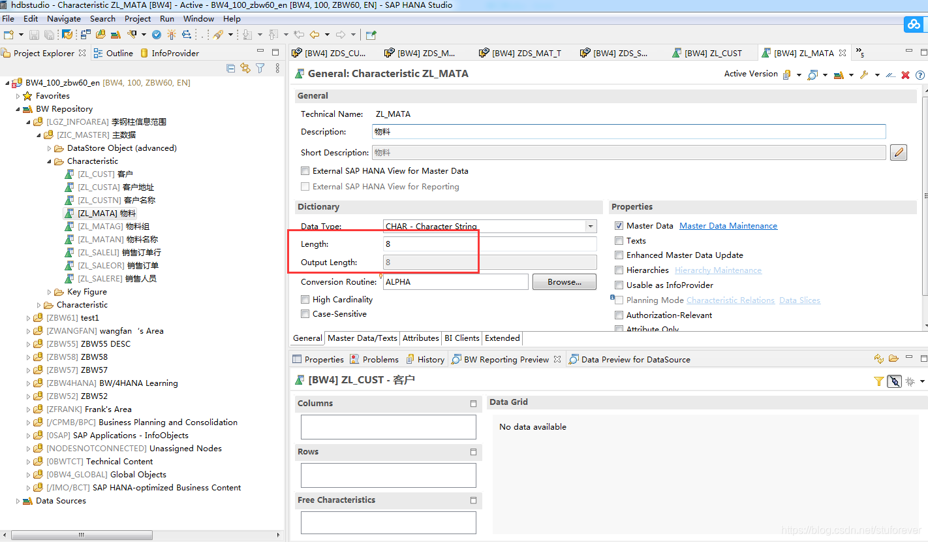
Task: Click the magic wand icon in the main toolbar
Action: point(172,35)
